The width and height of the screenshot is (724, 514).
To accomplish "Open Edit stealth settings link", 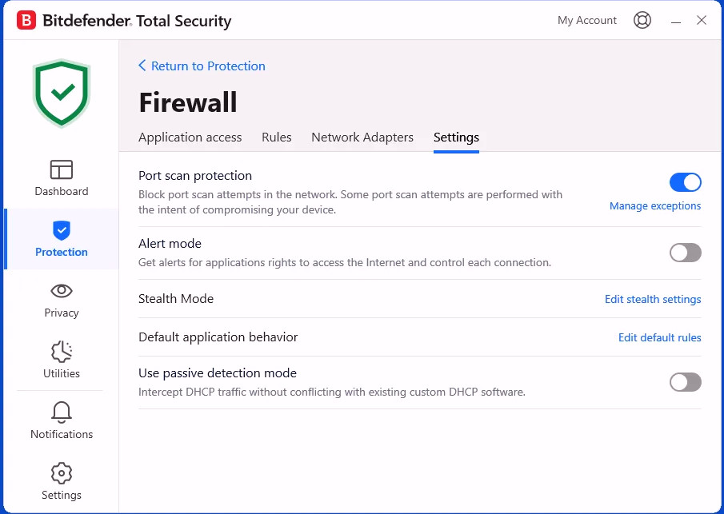I will tap(653, 299).
